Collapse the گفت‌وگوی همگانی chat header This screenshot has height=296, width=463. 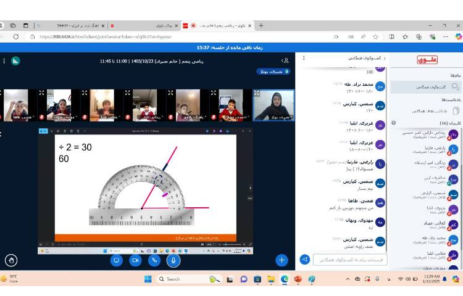367,58
